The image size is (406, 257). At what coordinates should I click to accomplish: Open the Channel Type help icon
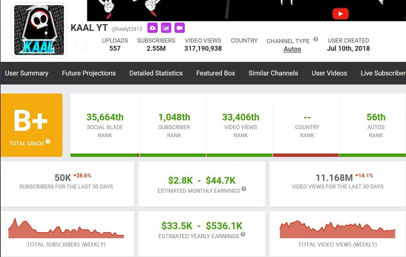coord(316,39)
